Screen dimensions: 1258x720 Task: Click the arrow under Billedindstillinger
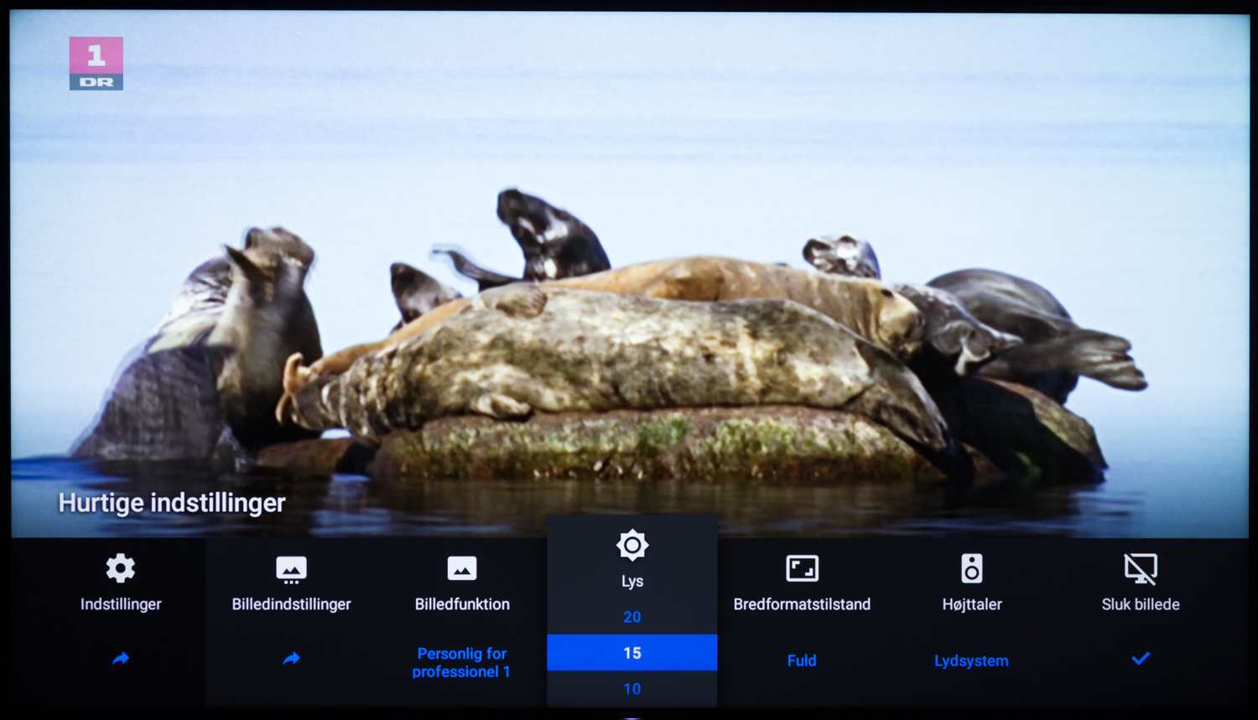pyautogui.click(x=291, y=659)
